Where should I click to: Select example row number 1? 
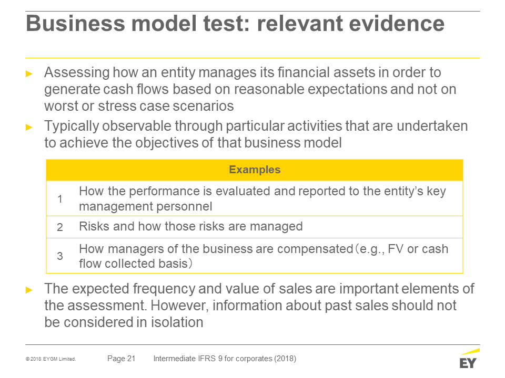[x=255, y=198]
